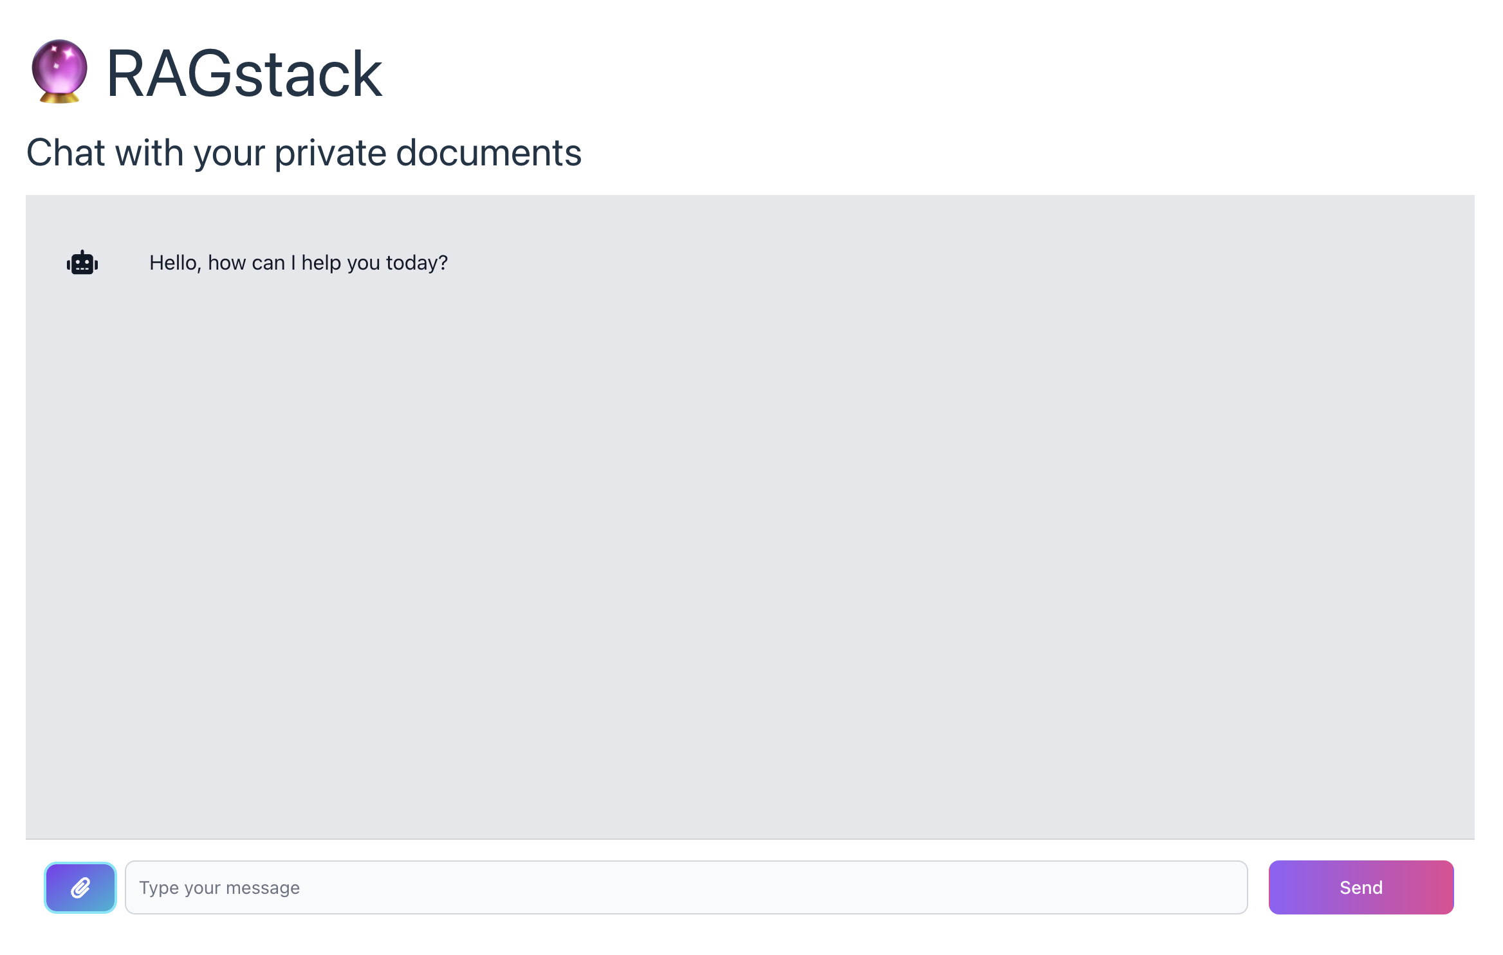Click the paperclip attach file icon
1503x955 pixels.
[x=80, y=888]
